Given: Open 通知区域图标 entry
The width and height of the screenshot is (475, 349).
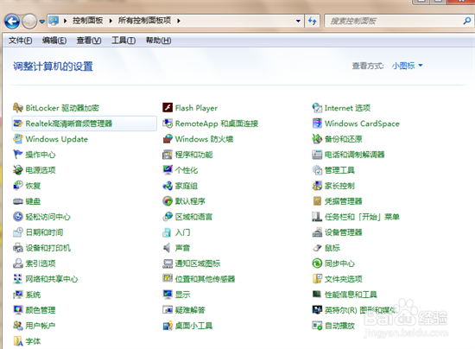Looking at the screenshot, I should click(198, 263).
